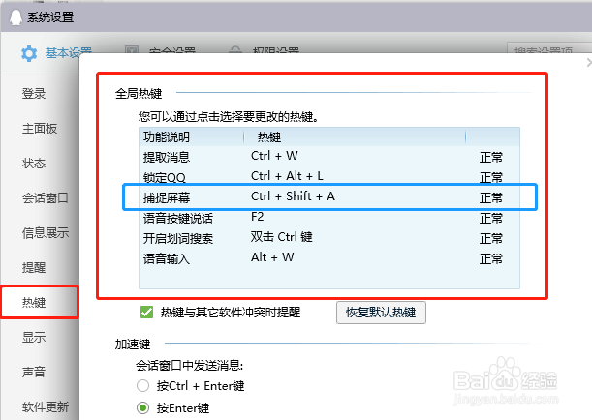Click the F2 hotkey value

pyautogui.click(x=257, y=217)
